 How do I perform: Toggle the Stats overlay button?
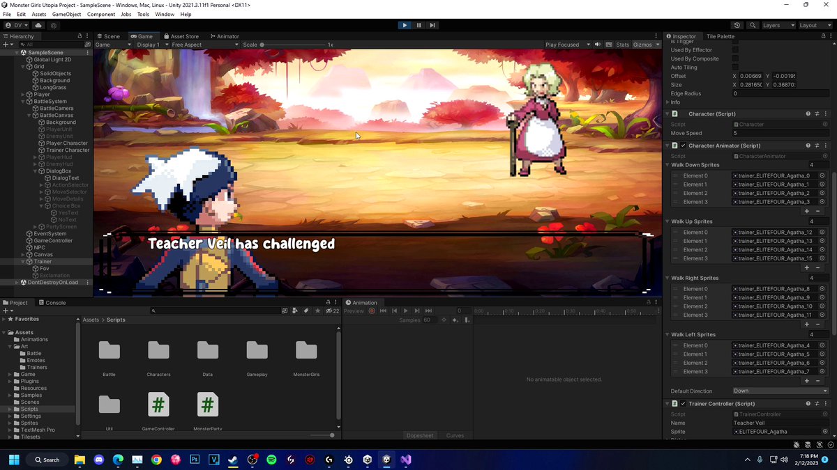pyautogui.click(x=622, y=45)
